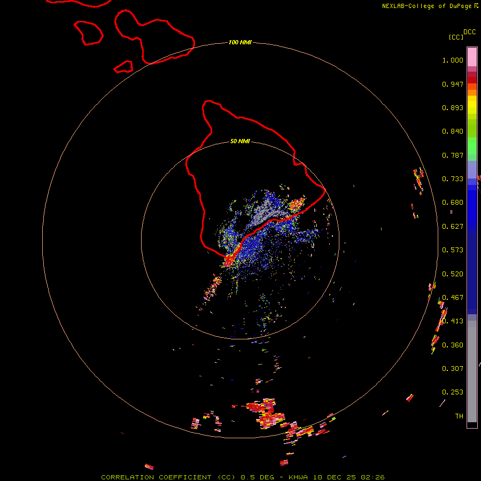Click the DCC label above the color scale
The image size is (481, 481).
(x=469, y=32)
